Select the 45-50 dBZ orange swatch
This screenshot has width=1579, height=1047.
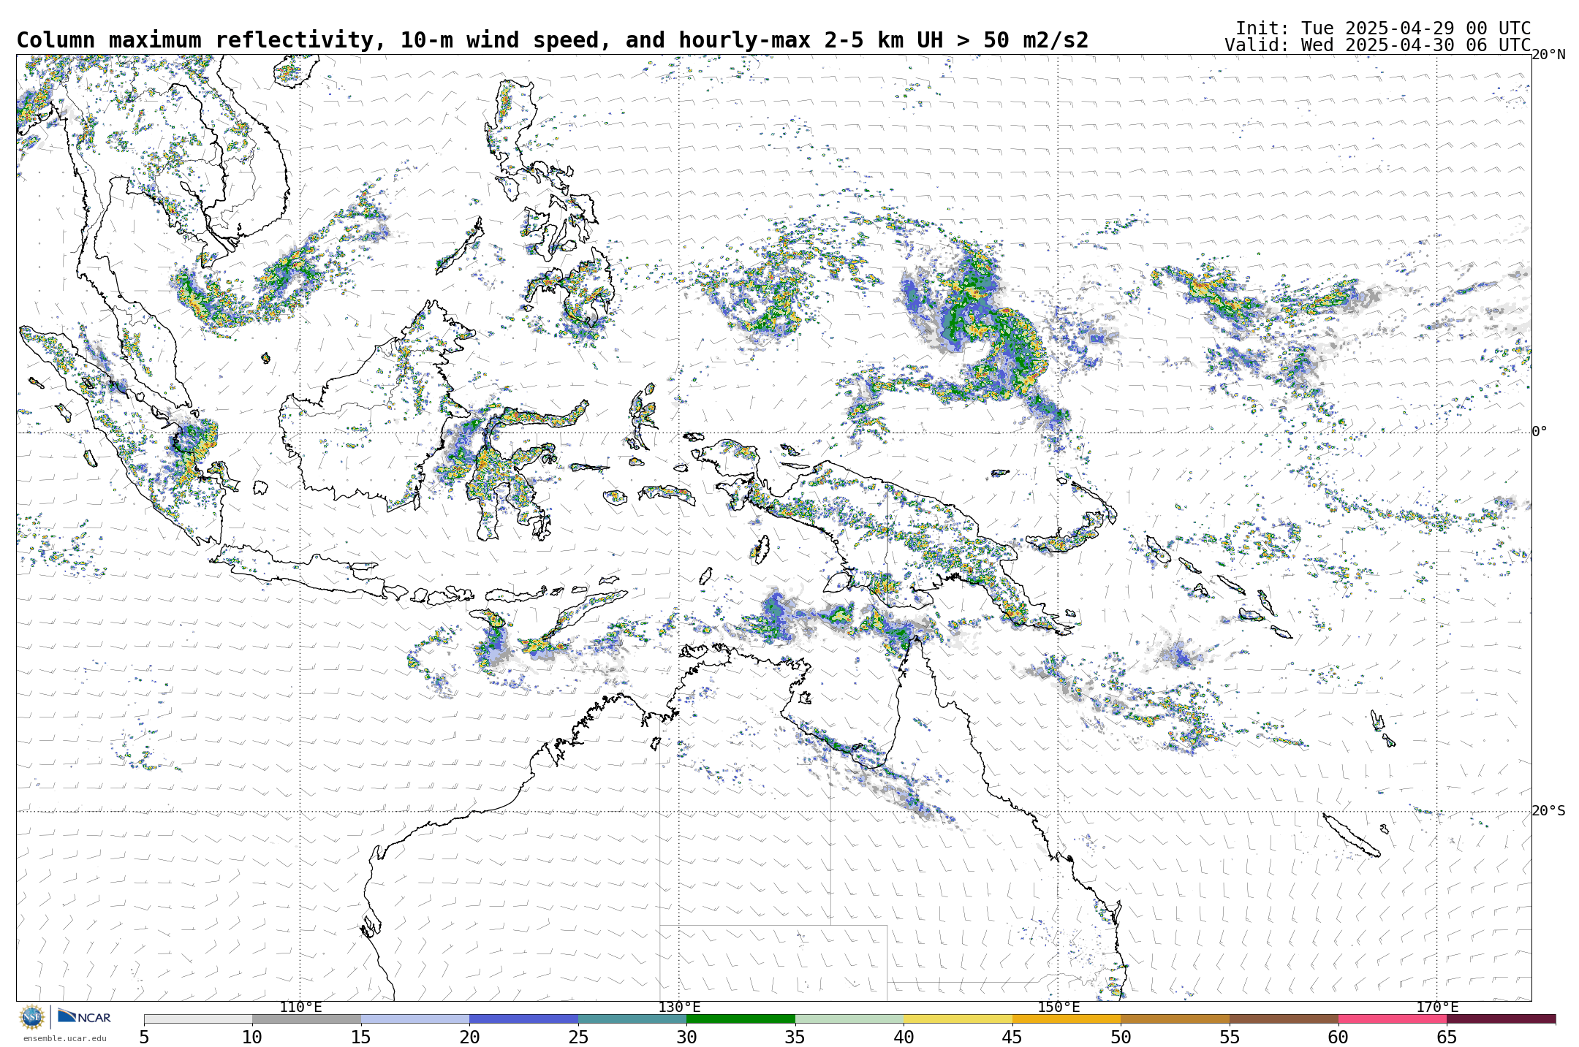coord(1067,1019)
